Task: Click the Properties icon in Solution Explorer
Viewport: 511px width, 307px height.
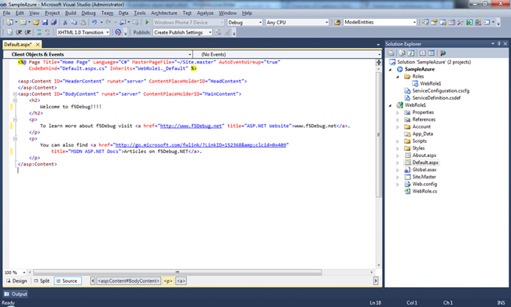Action: tap(391, 53)
